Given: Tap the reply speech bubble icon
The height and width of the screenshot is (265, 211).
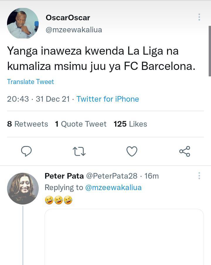Looking at the screenshot, I should (26, 151).
